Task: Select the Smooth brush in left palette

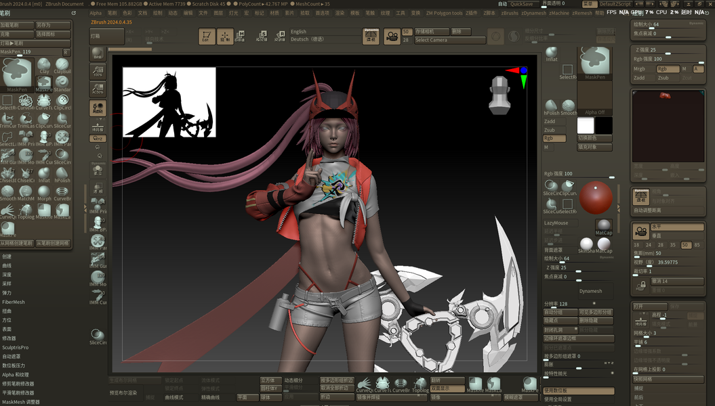Action: pos(7,193)
